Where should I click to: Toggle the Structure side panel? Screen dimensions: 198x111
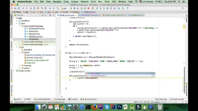click(x=11, y=33)
